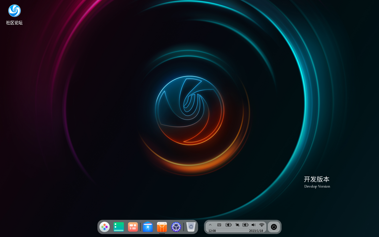Viewport: 379px width, 237px height.
Task: Mute the system volume in the tray
Action: pyautogui.click(x=253, y=225)
